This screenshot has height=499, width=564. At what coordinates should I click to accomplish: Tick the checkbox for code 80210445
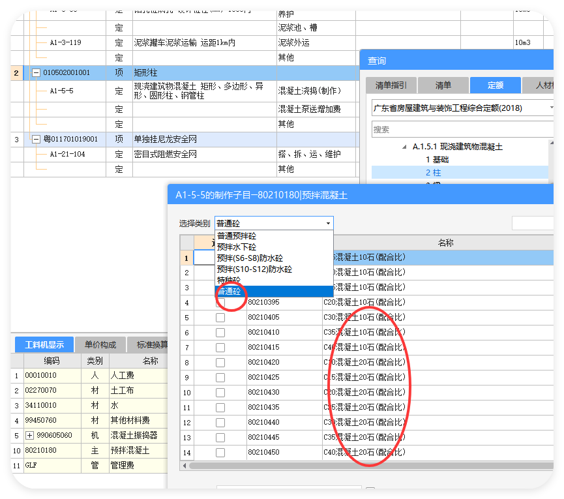point(220,438)
